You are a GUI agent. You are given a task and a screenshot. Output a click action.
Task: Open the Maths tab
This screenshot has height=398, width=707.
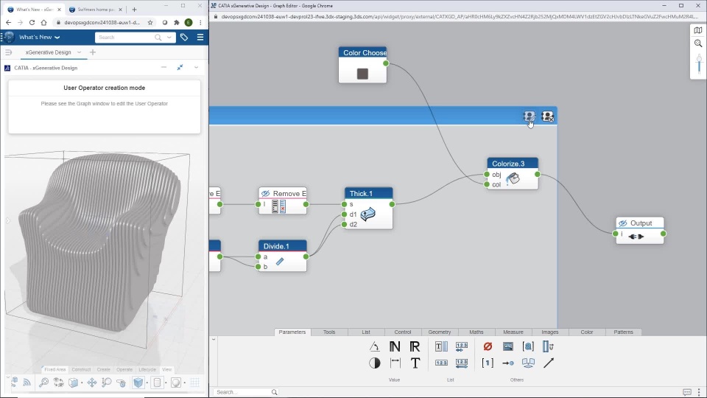click(476, 332)
